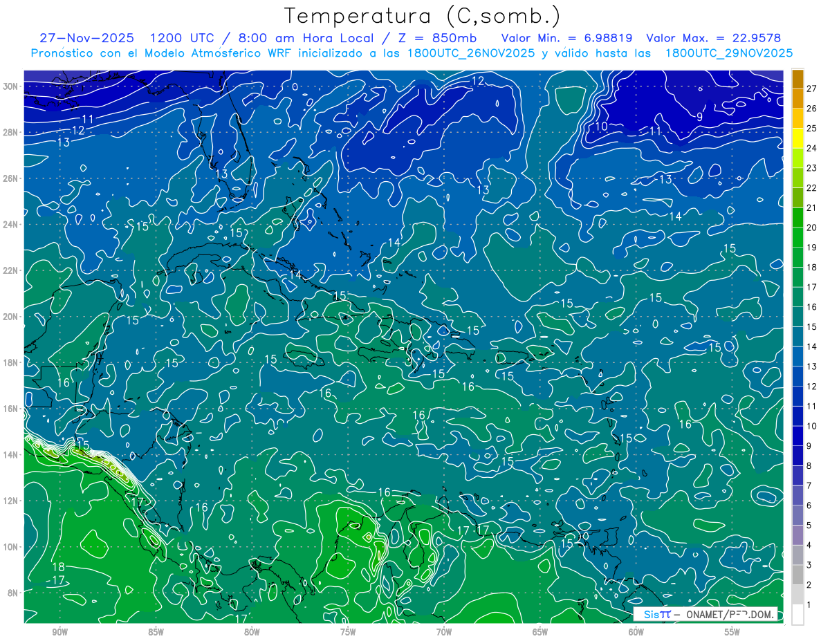Click the 18 contour label on the map

(59, 567)
